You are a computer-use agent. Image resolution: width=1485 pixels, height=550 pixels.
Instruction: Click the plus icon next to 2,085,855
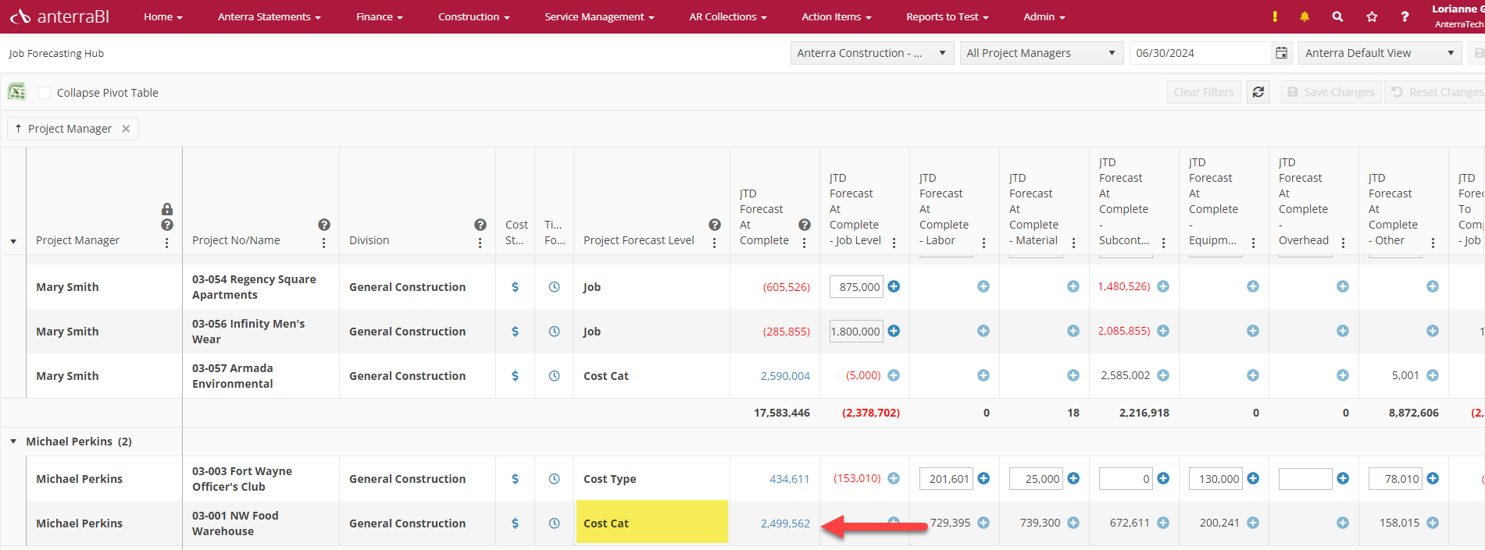[x=1163, y=331]
